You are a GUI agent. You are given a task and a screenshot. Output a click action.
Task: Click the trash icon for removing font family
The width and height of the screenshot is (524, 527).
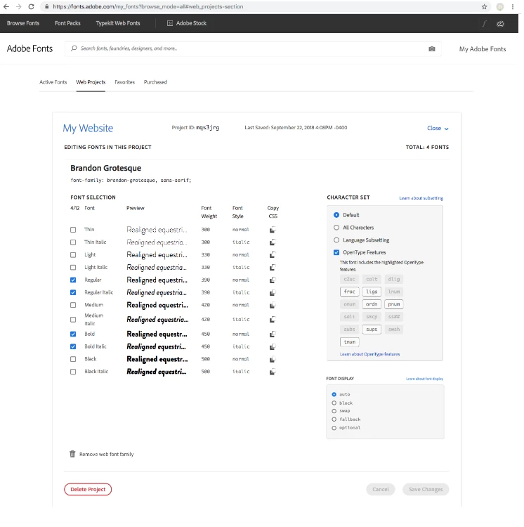pyautogui.click(x=72, y=454)
